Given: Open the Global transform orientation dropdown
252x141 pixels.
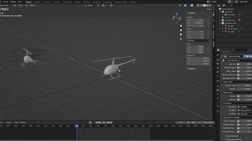Looking at the screenshot, I should point(90,5).
